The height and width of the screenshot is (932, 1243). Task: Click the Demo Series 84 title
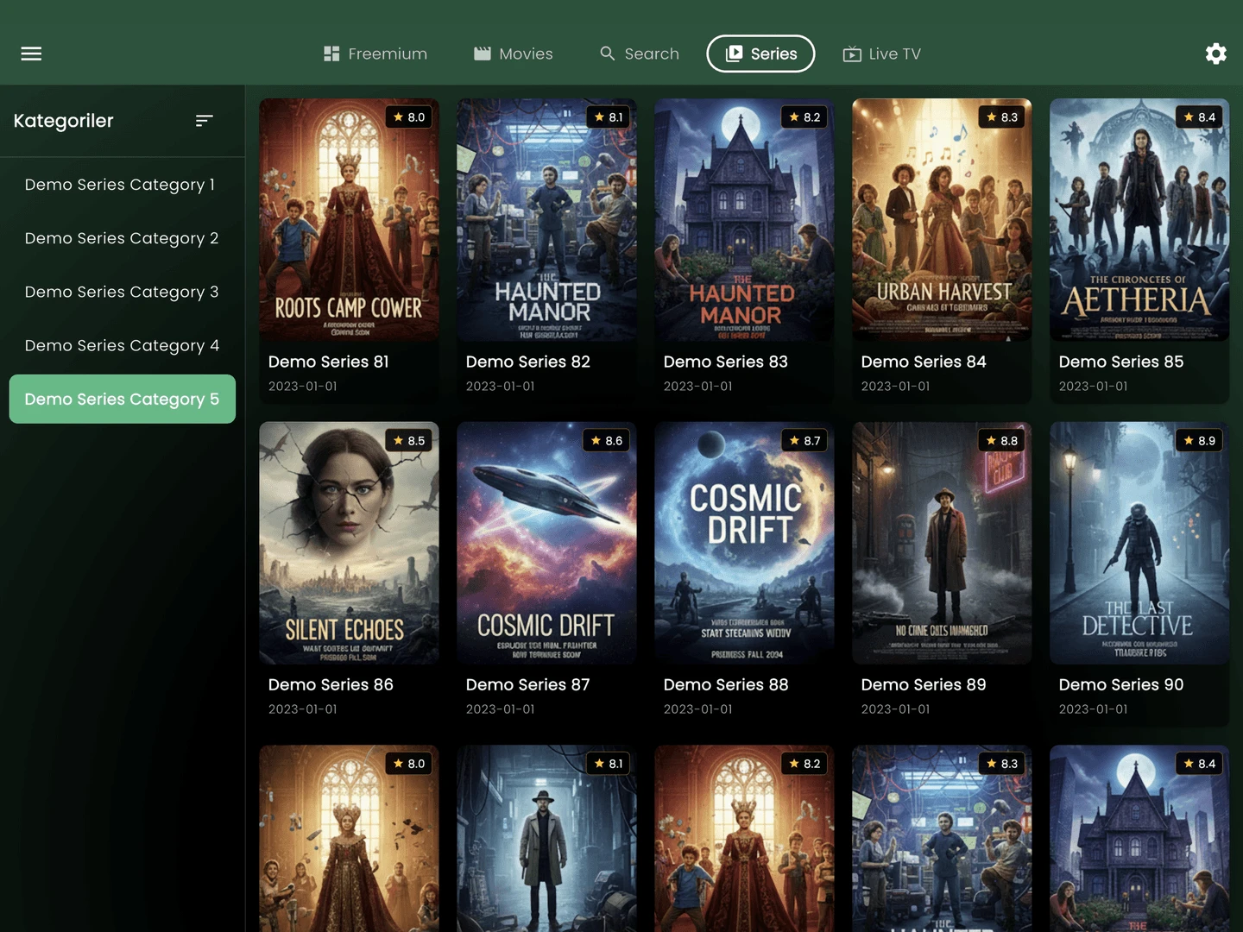pos(923,362)
